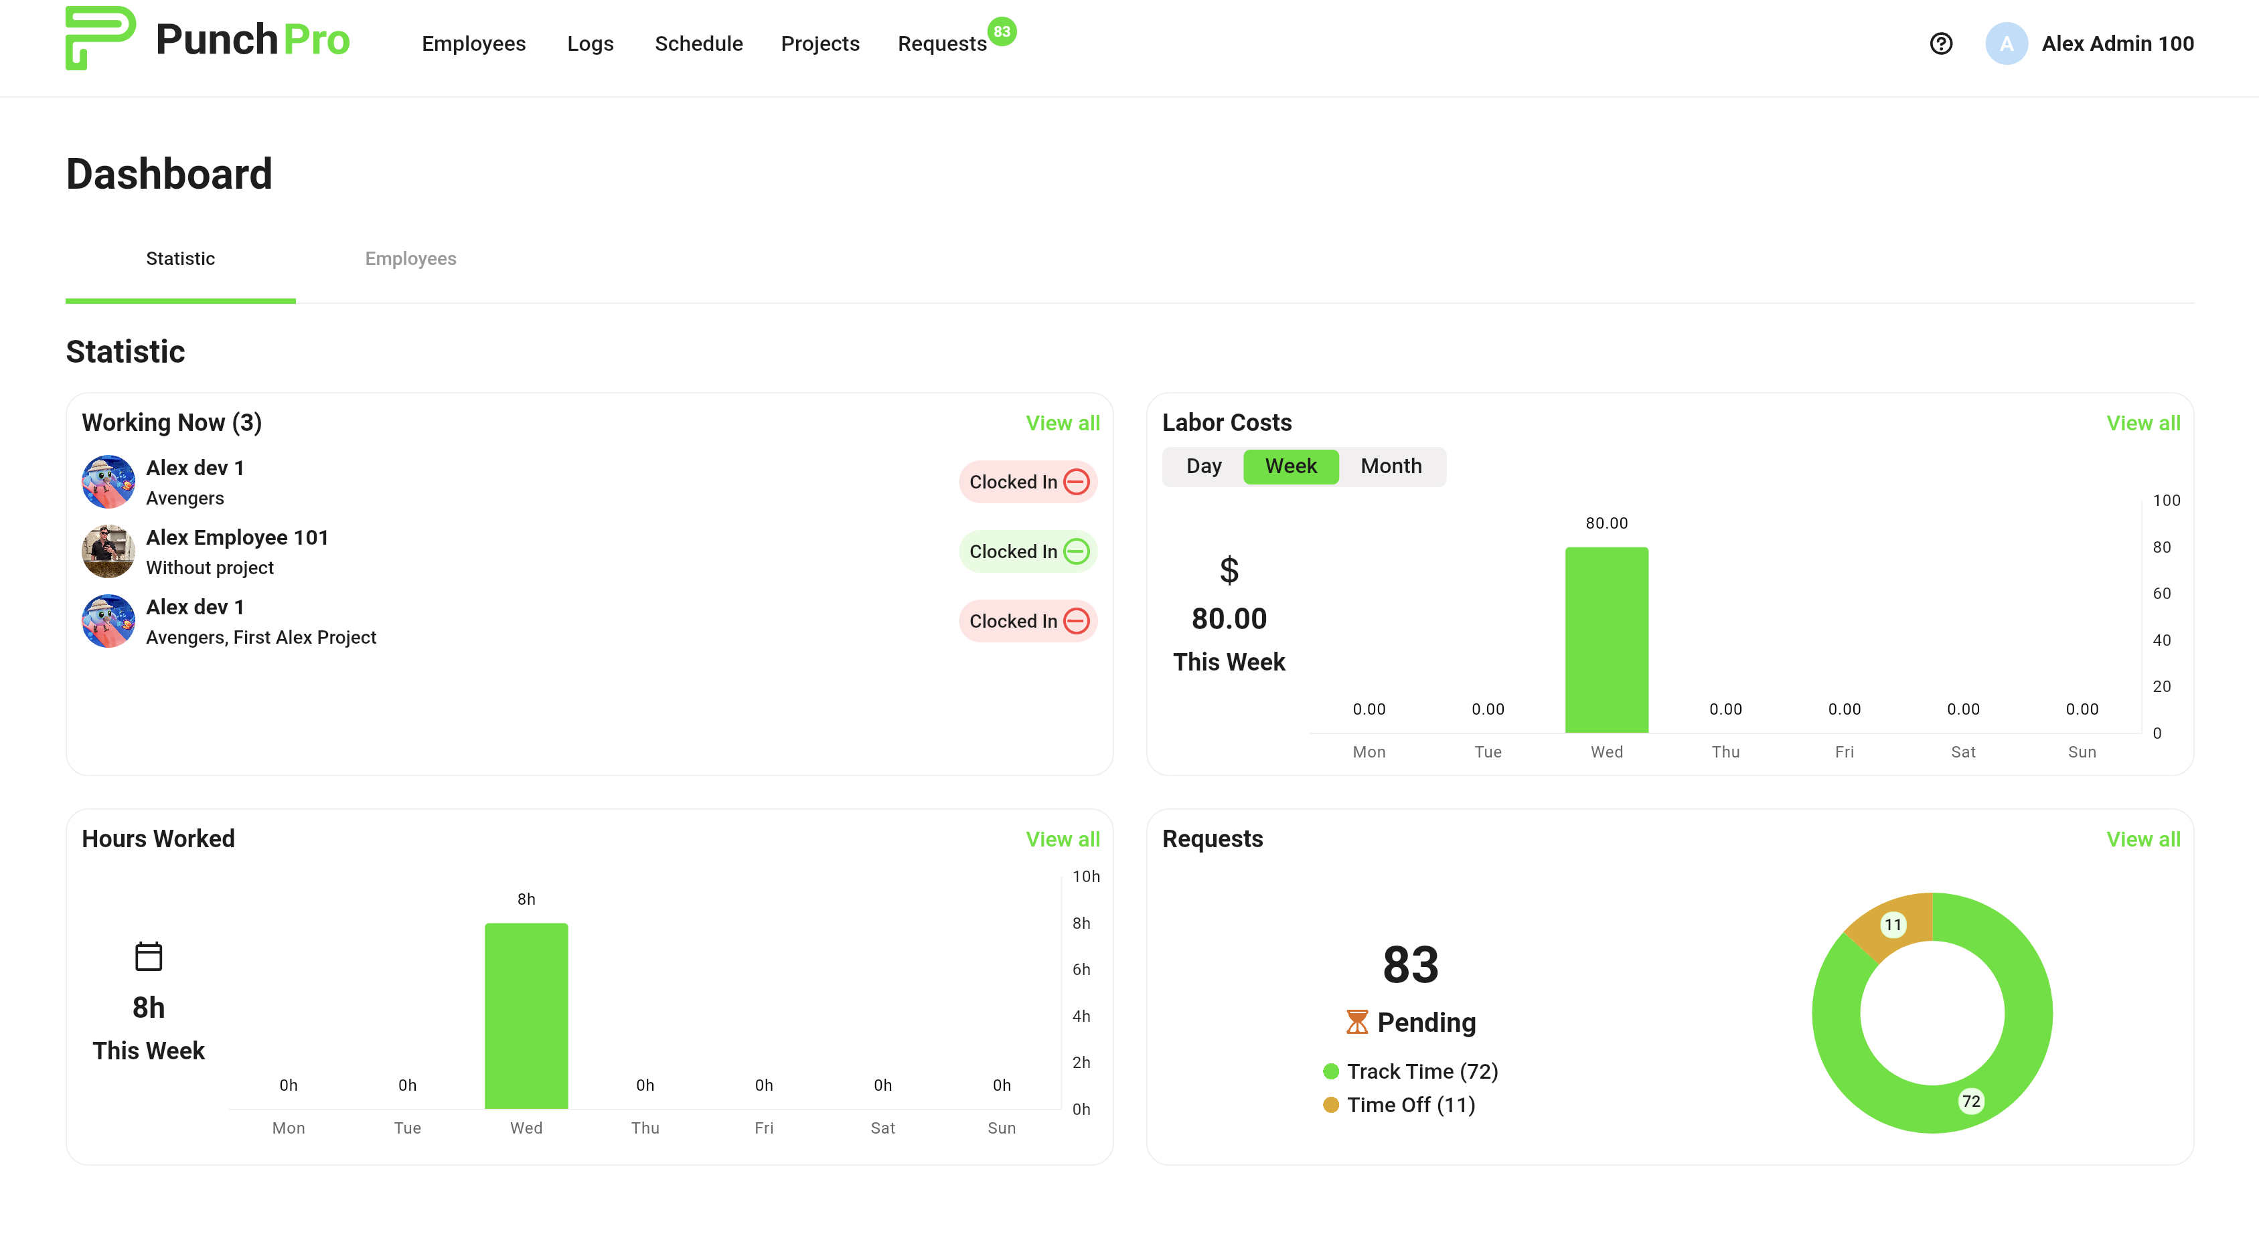Click red clock-out icon for Avengers, First Alex Project

(1076, 622)
